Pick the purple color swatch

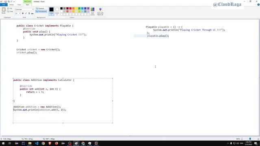[x=88, y=8]
